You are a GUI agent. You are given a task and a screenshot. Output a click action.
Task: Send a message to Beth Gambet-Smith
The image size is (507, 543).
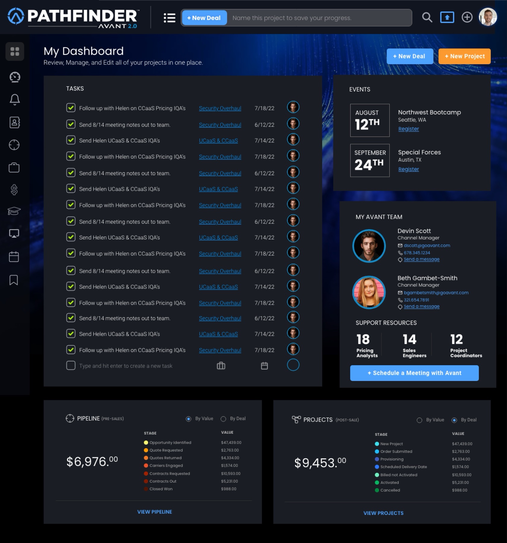pos(421,306)
